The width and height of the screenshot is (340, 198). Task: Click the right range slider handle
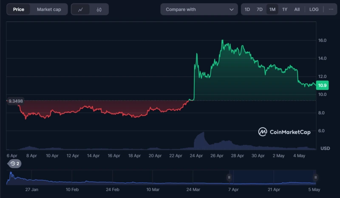(x=315, y=178)
